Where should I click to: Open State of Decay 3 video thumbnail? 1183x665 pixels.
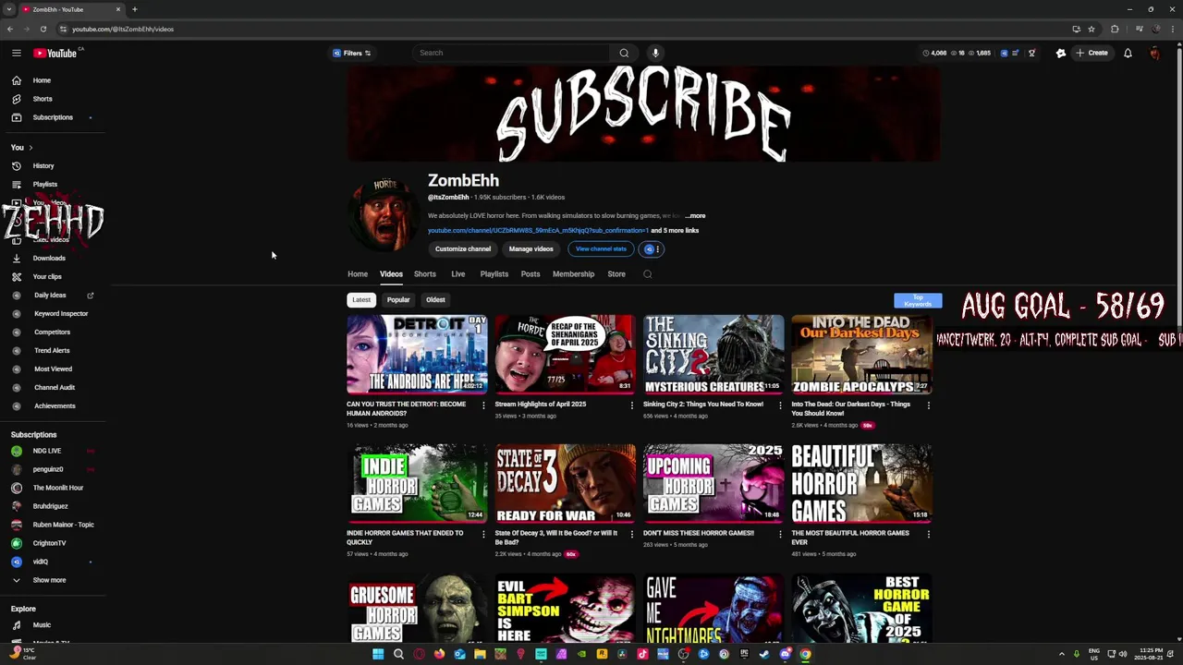point(565,483)
